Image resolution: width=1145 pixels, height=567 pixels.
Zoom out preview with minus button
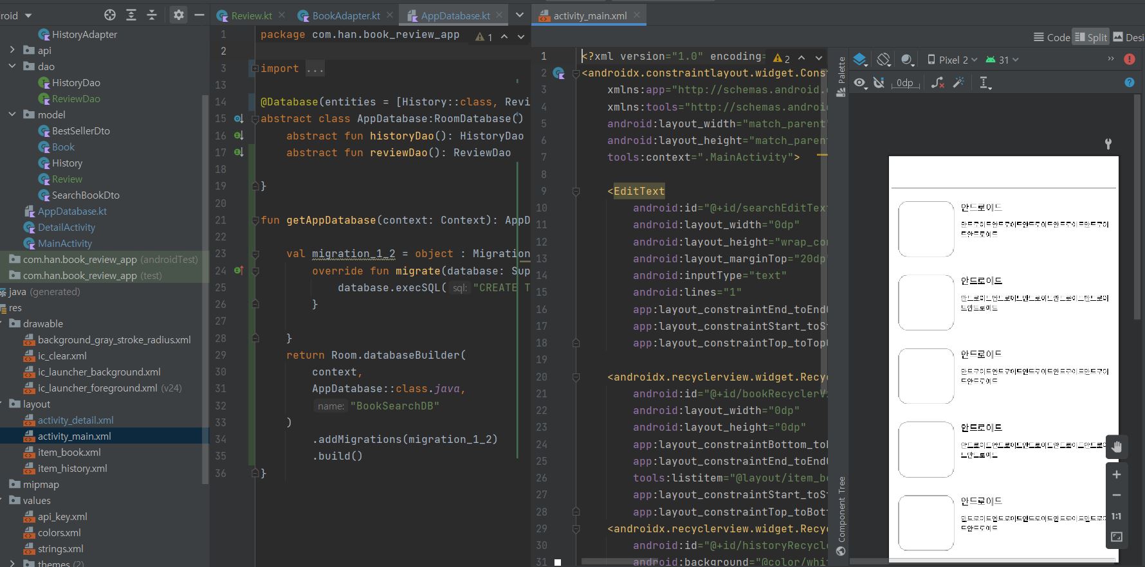coord(1117,495)
